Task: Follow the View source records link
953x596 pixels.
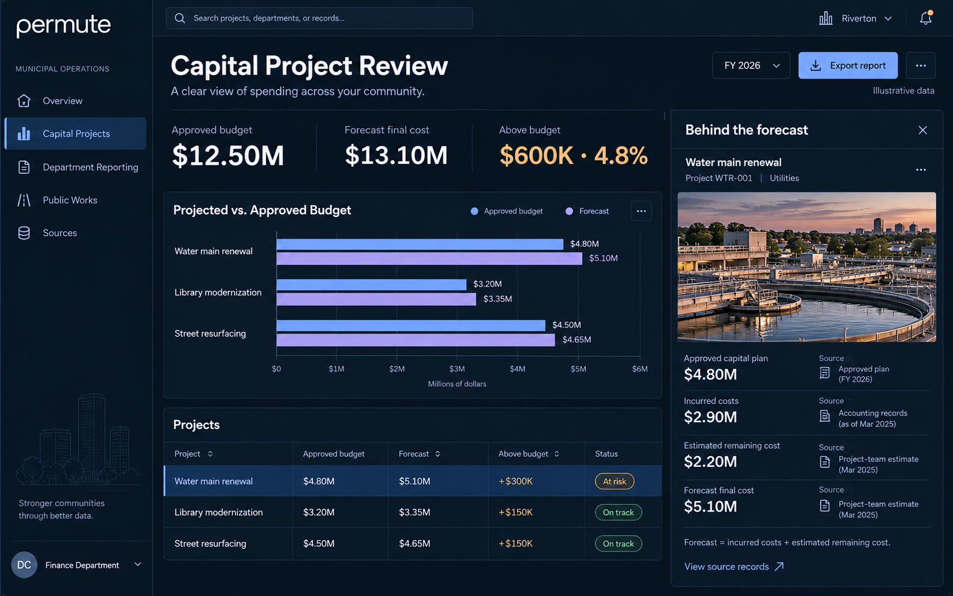Action: click(734, 567)
